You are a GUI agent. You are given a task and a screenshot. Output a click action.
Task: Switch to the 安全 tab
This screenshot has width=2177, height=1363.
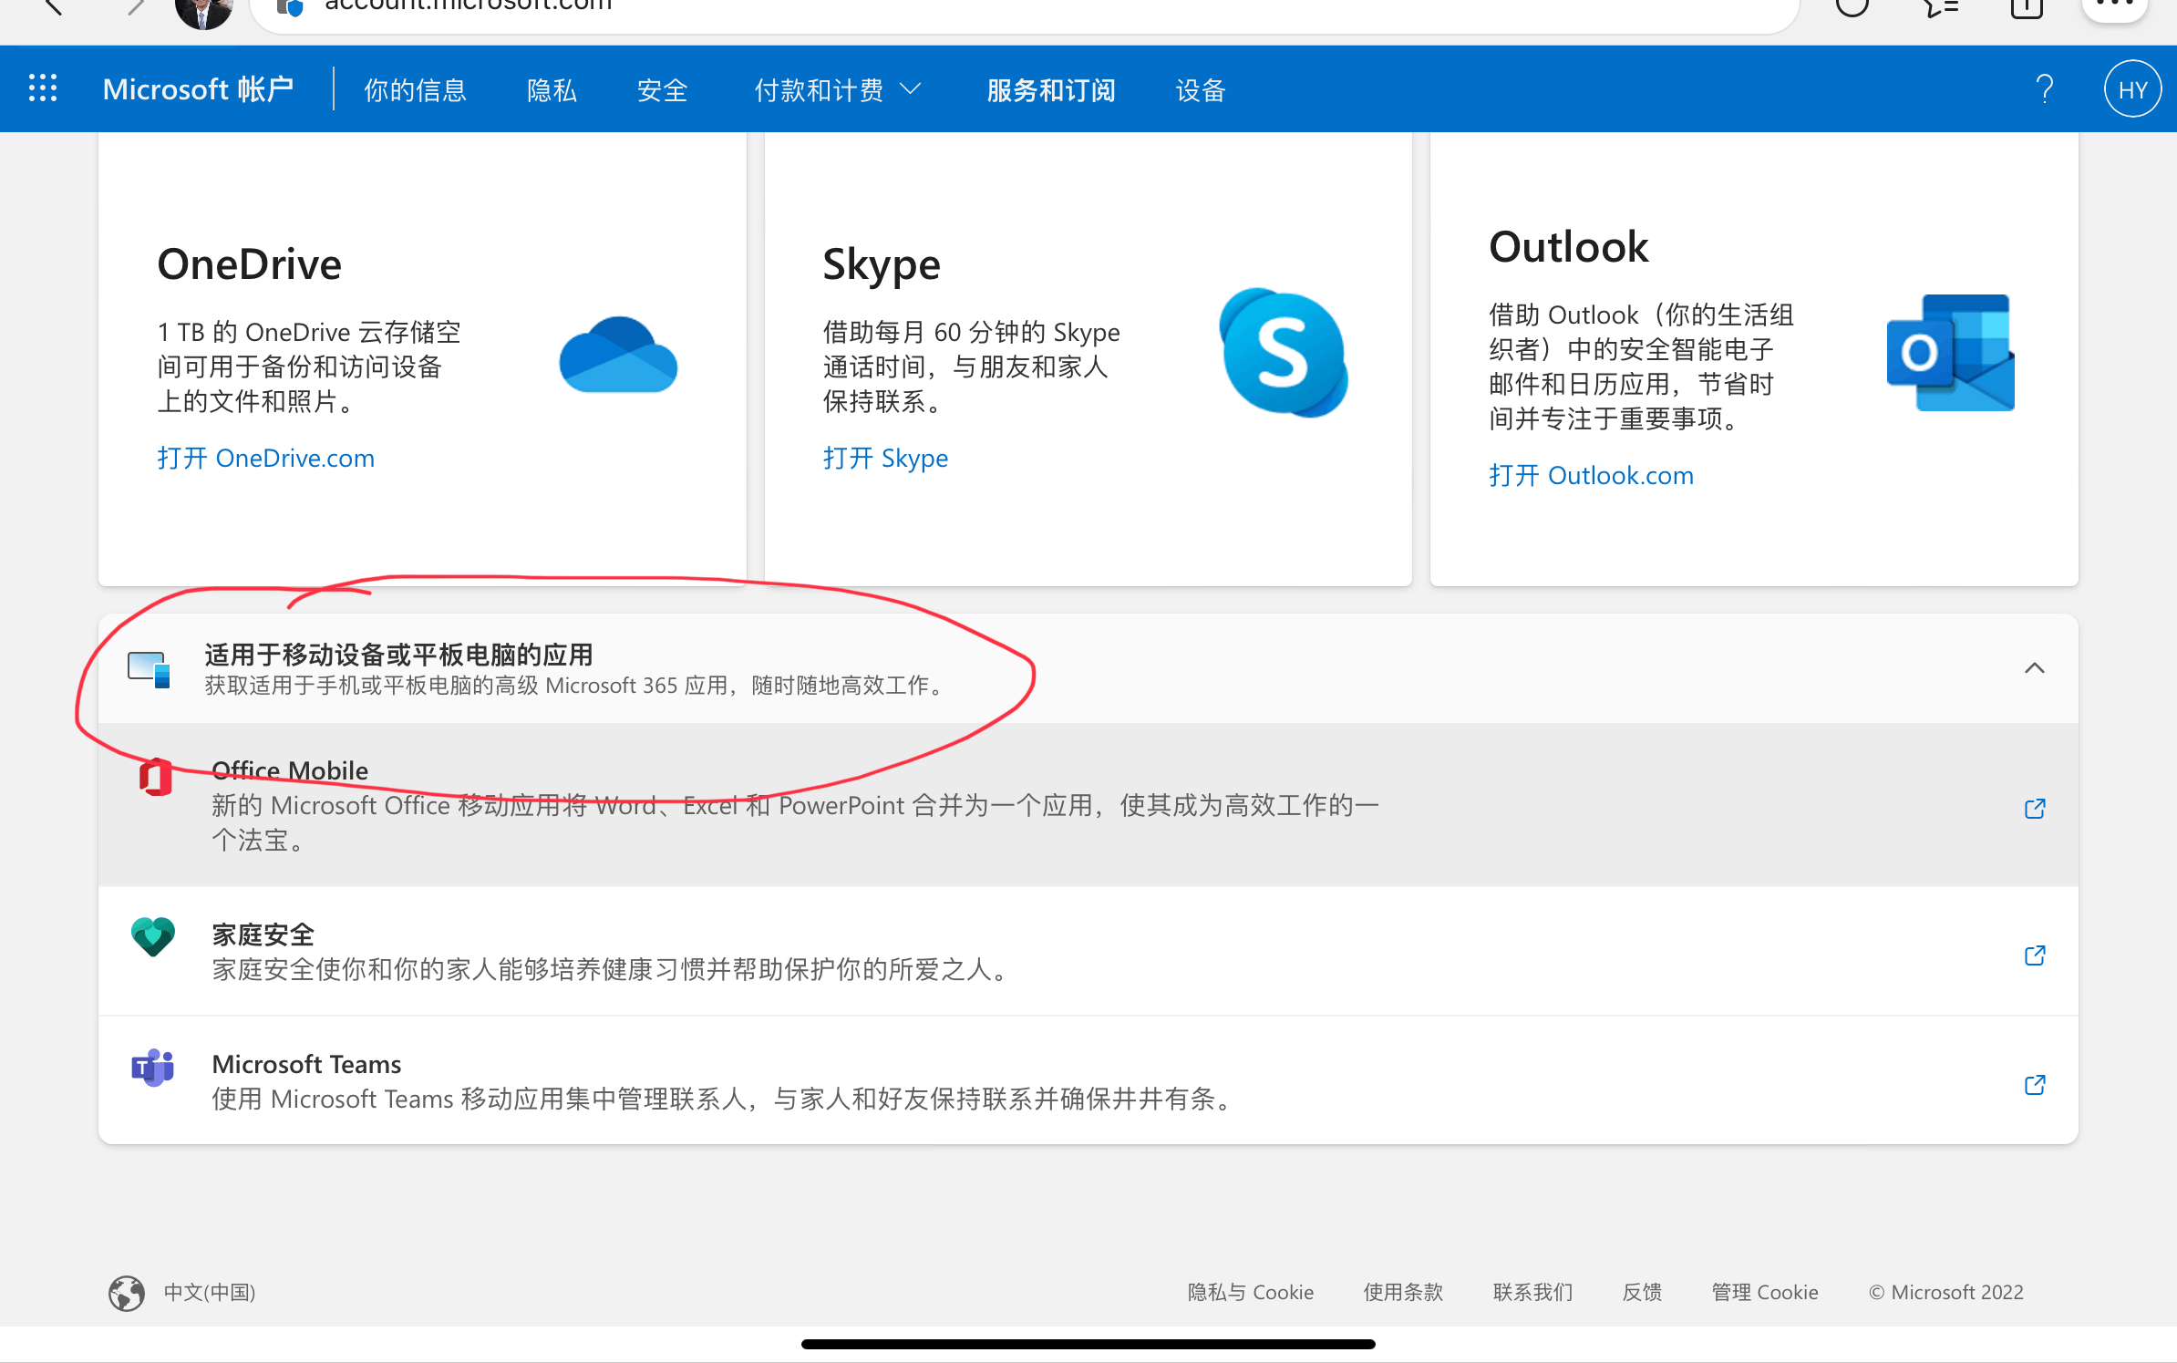click(x=662, y=89)
